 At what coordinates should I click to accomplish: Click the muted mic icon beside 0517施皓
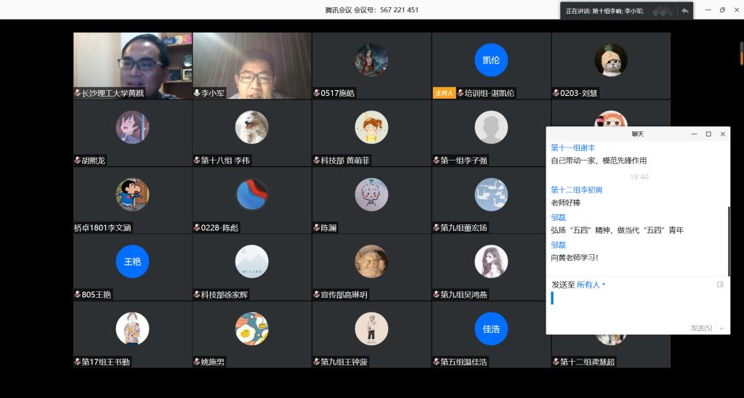[317, 93]
